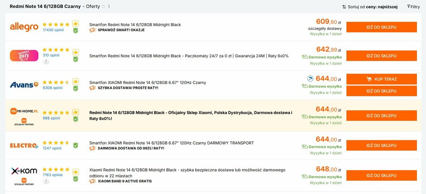The width and height of the screenshot is (426, 194).
Task: Click the thumbs-up badge in the Allegro row
Action: pos(76,24)
